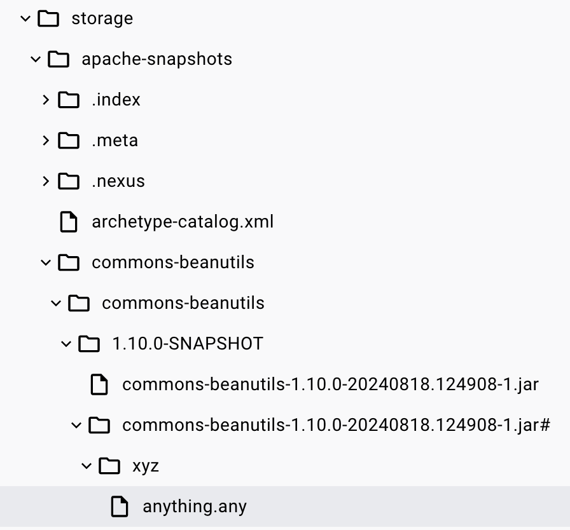Click the .index folder icon
570x530 pixels.
click(x=69, y=99)
